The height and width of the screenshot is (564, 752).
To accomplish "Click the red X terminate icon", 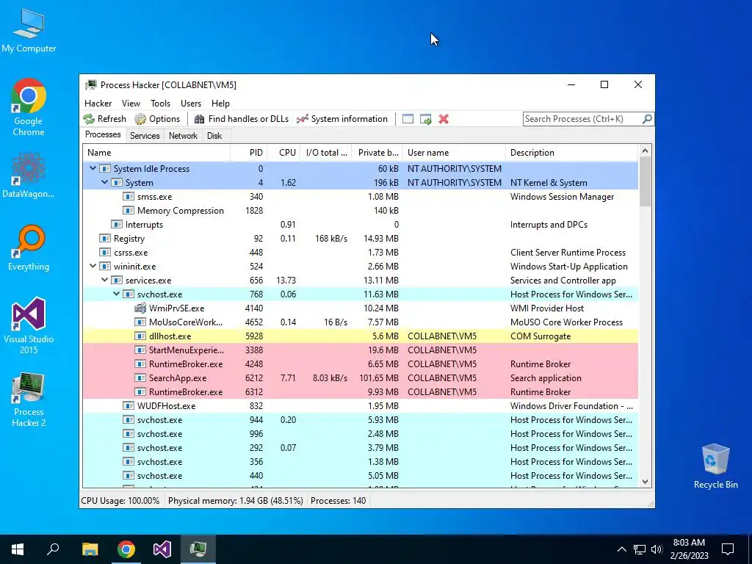I will pyautogui.click(x=444, y=119).
